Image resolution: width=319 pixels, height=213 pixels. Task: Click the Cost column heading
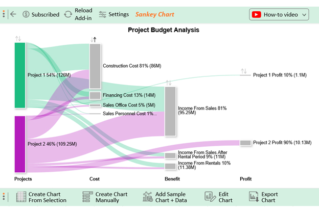[x=95, y=179]
